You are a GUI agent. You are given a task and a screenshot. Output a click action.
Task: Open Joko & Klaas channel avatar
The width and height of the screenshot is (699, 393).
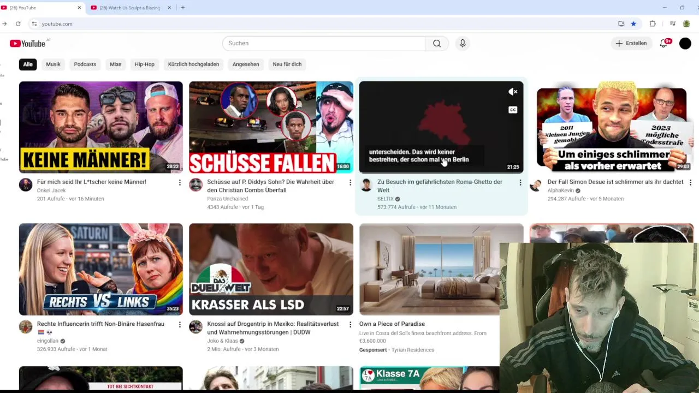196,327
